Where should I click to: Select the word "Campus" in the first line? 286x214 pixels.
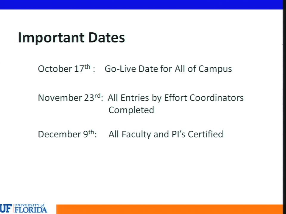[x=215, y=69]
